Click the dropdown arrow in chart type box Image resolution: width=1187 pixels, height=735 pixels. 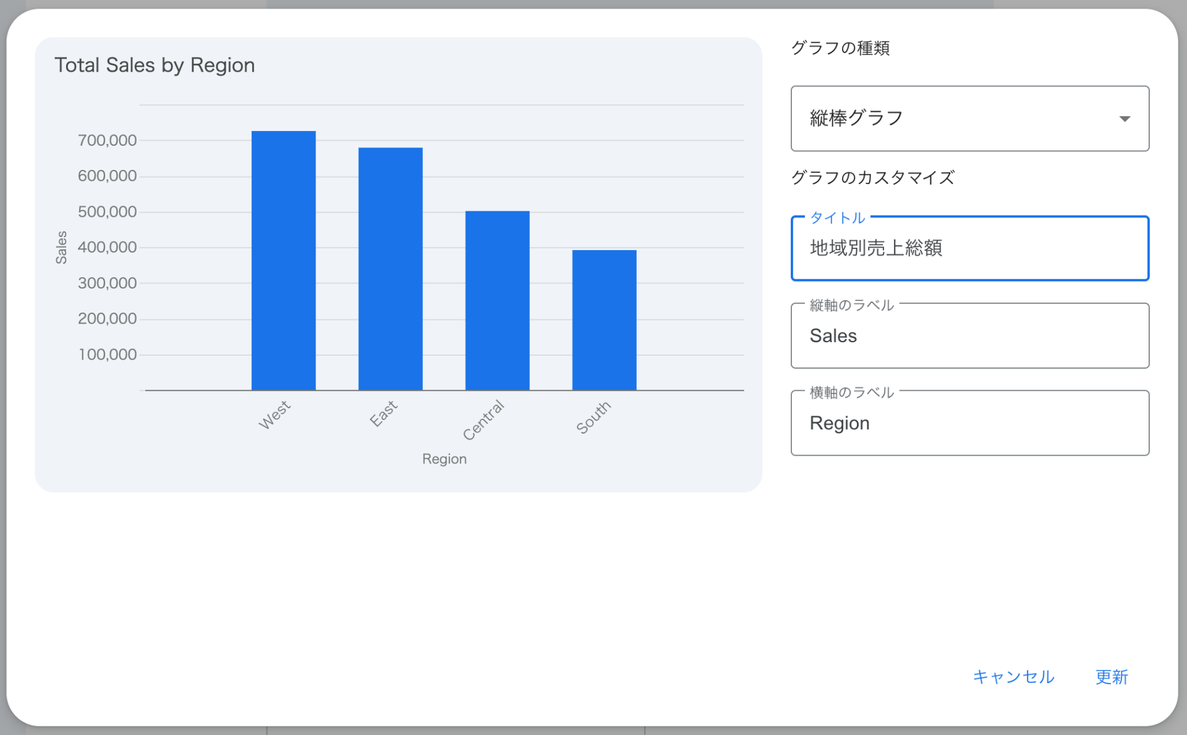[x=1125, y=119]
